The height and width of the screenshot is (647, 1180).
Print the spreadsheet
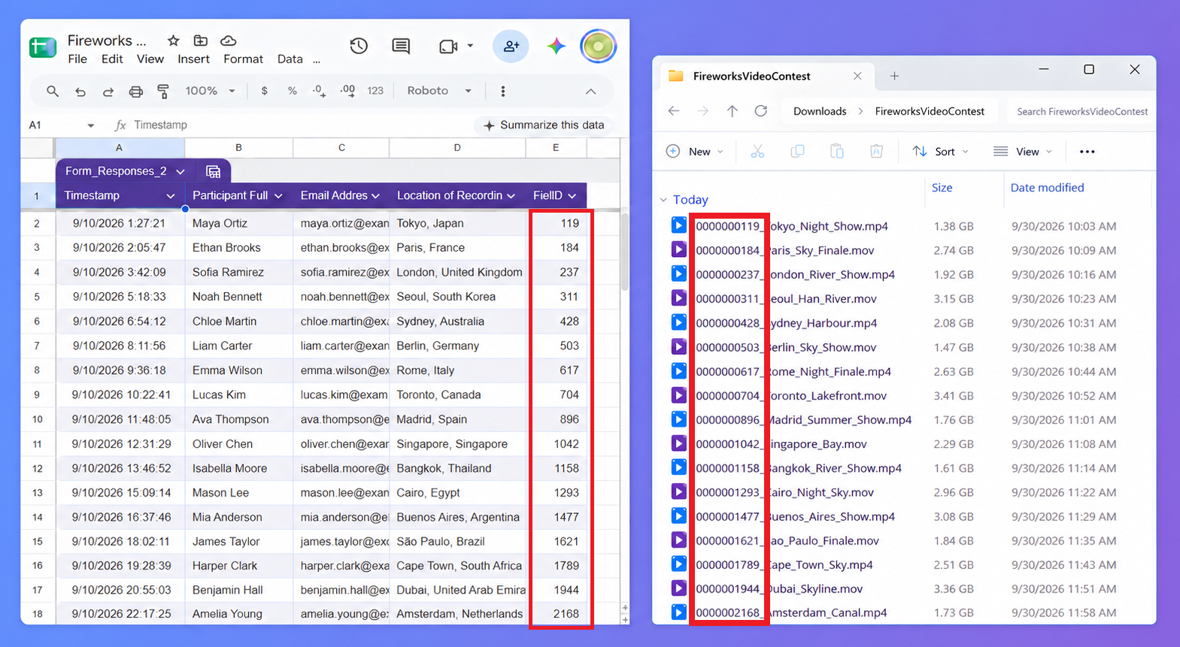[136, 91]
